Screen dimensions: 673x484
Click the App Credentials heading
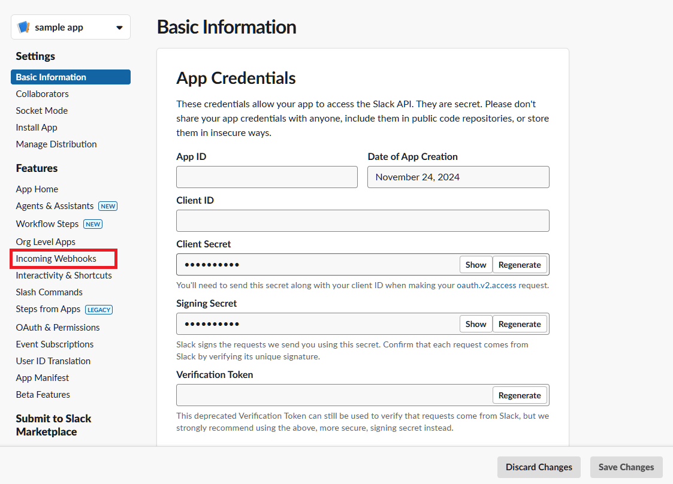coord(236,78)
